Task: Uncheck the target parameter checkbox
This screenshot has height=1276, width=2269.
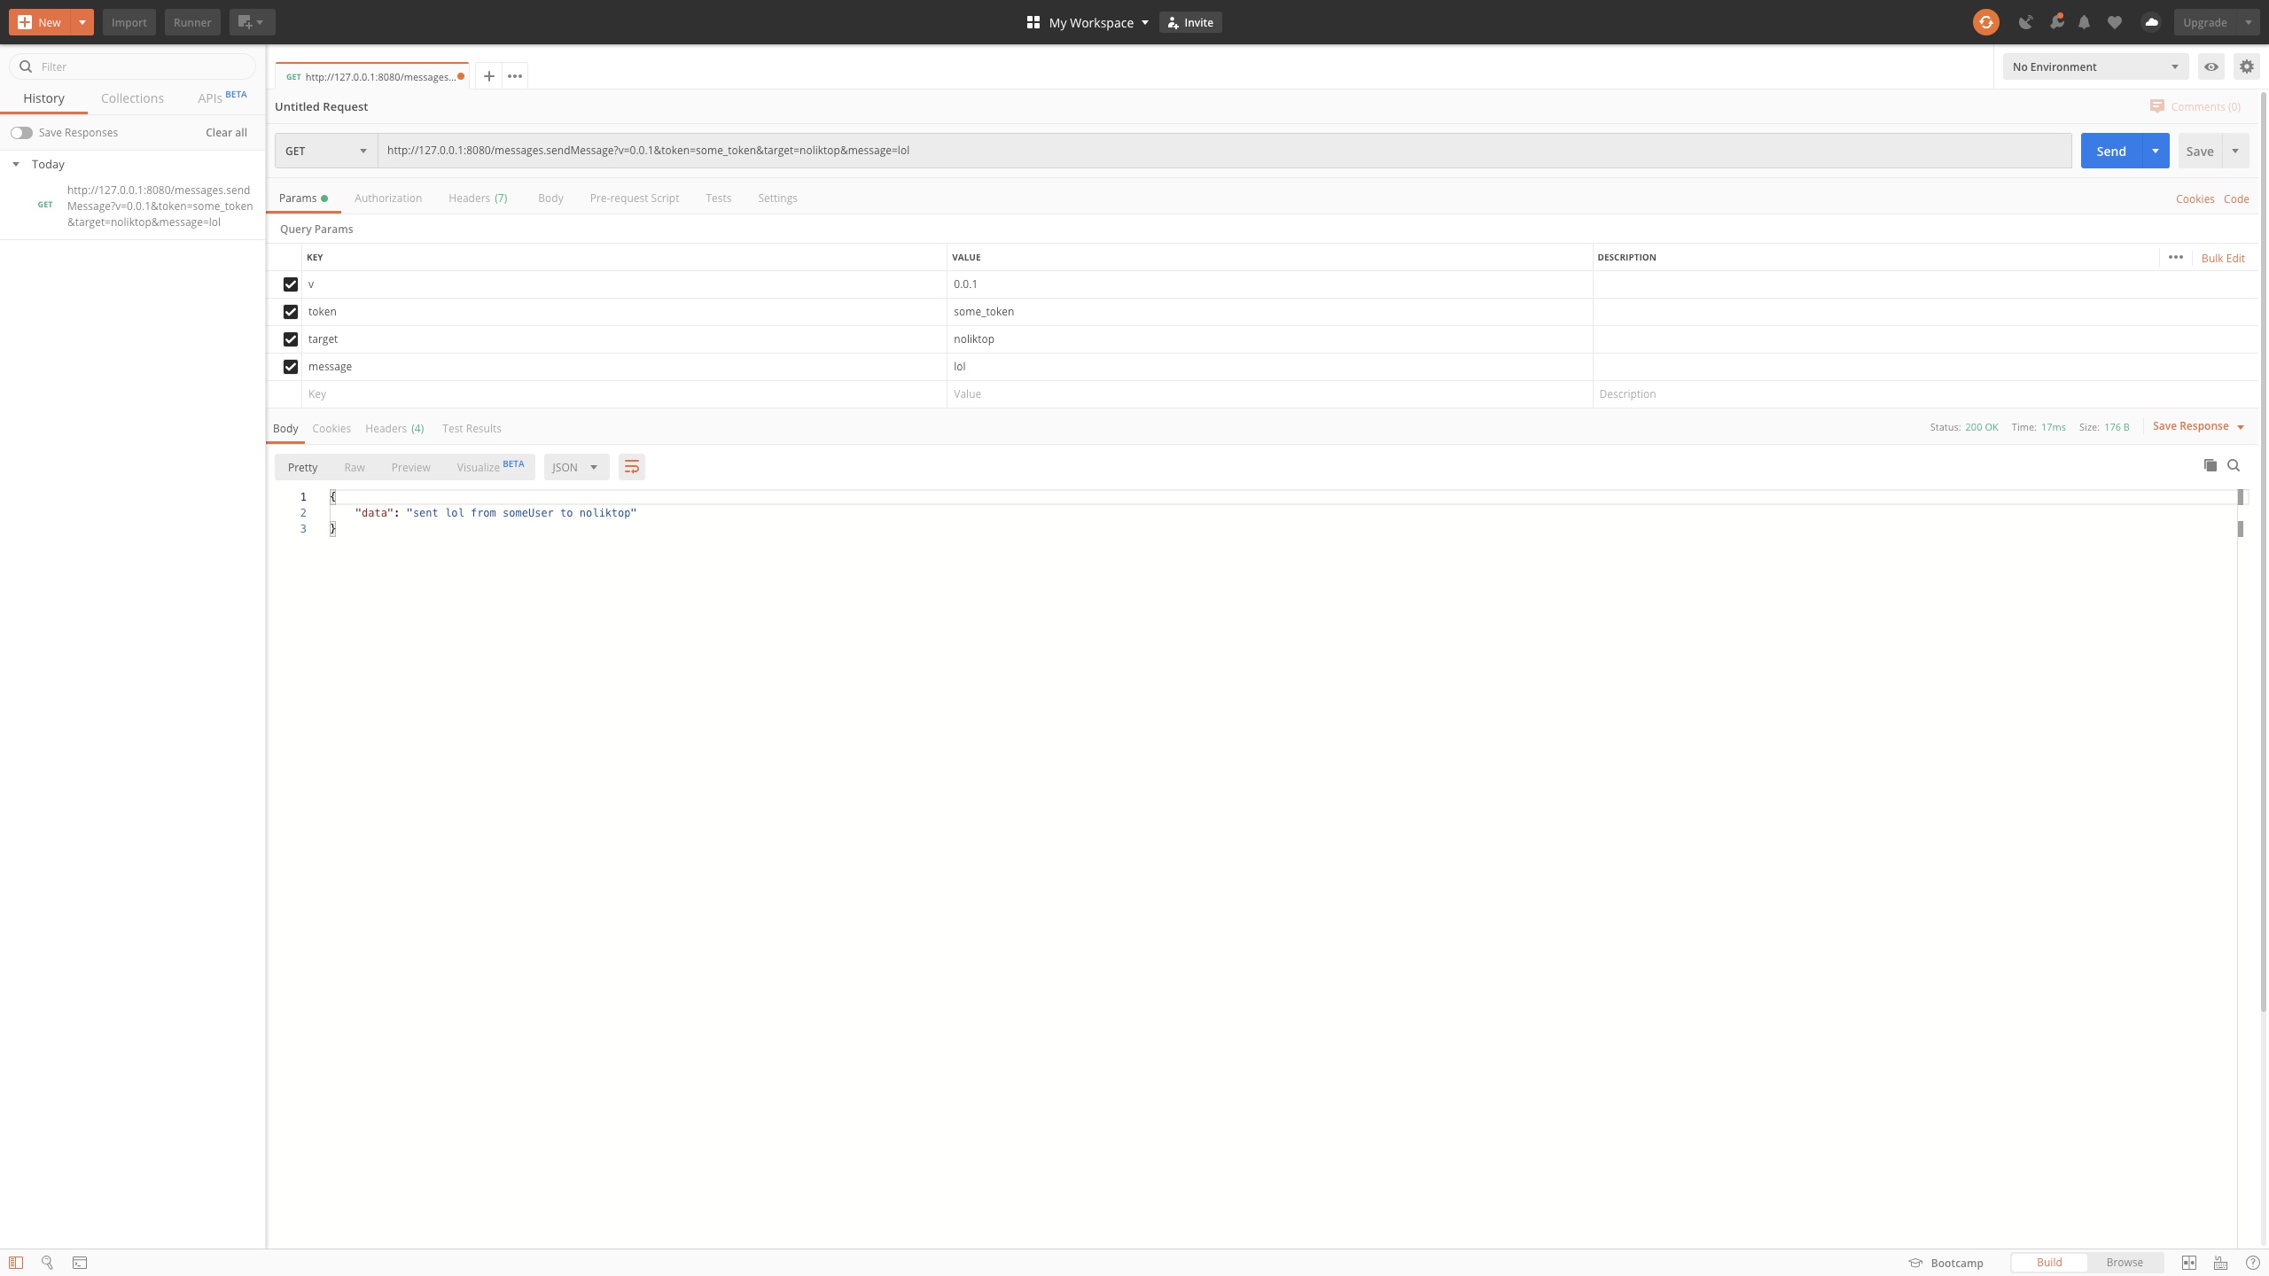Action: pyautogui.click(x=290, y=339)
